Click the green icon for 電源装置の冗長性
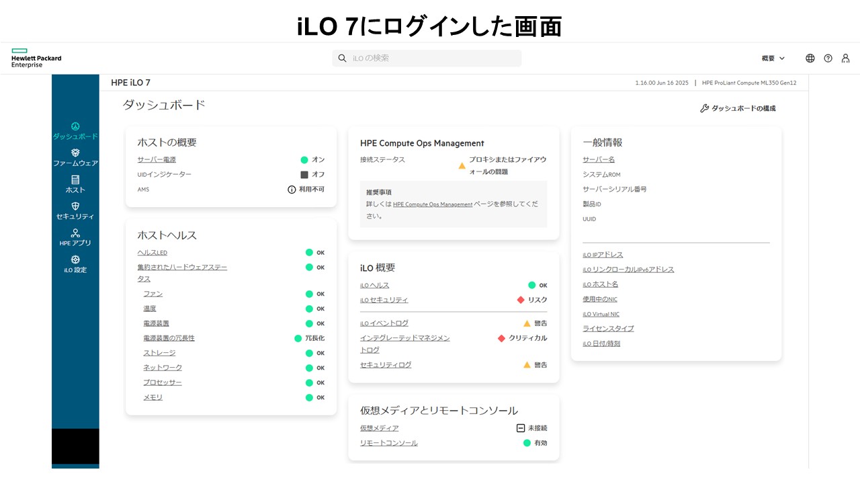 click(298, 338)
